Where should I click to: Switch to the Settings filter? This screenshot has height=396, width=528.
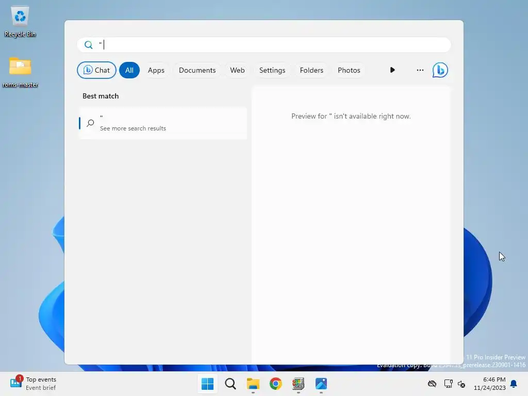tap(272, 70)
